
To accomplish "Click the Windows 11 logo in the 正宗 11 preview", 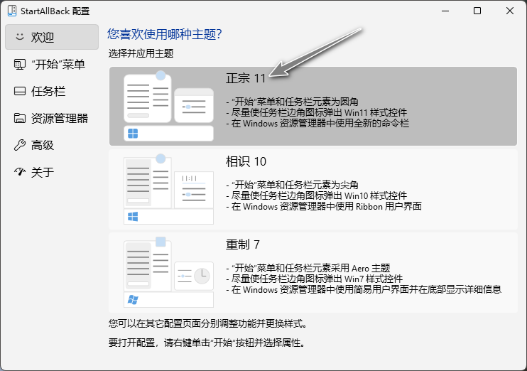I will point(133,134).
